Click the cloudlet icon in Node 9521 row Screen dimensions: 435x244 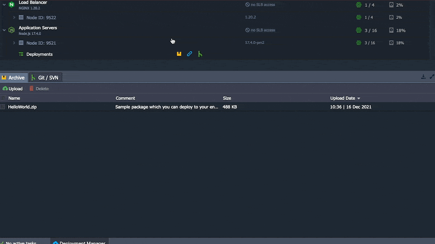click(359, 43)
